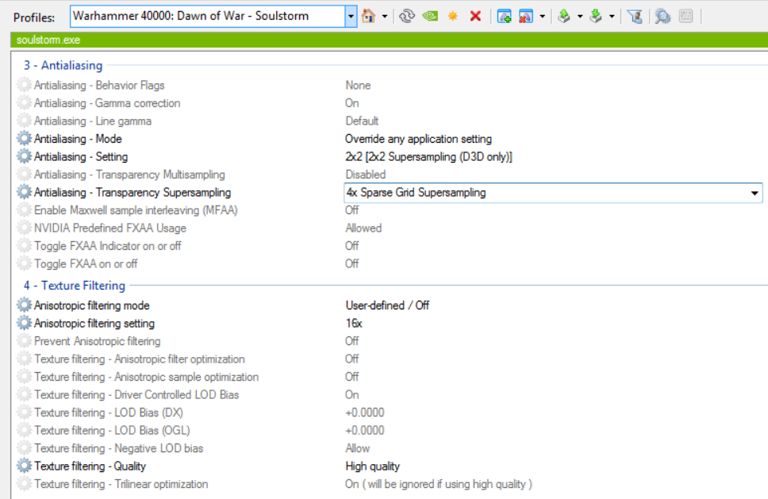
Task: Select the Antialiasing - Line gamma row
Action: pyautogui.click(x=390, y=121)
